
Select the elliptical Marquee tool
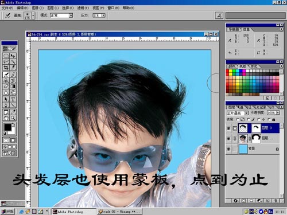[x=6, y=56]
